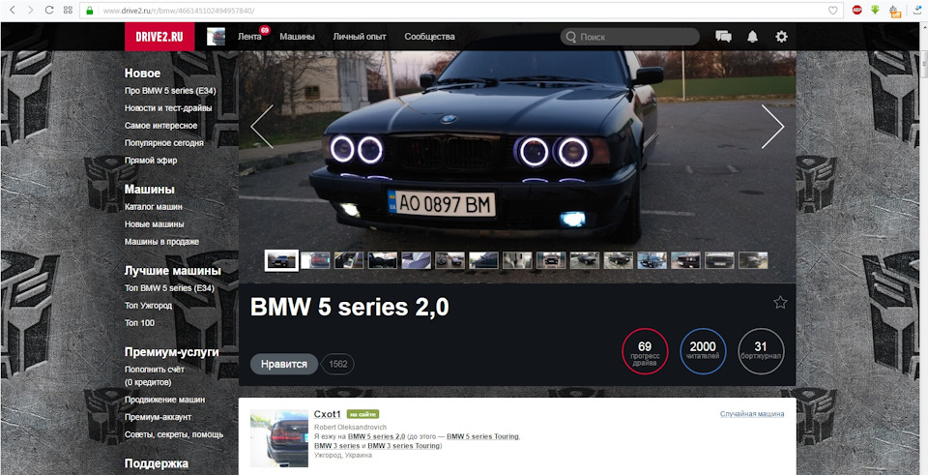Open Личный опыт menu item
Screen dimensions: 928x475
click(x=360, y=37)
